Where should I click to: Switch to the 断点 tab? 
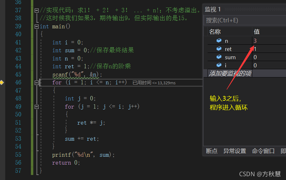(x=212, y=151)
